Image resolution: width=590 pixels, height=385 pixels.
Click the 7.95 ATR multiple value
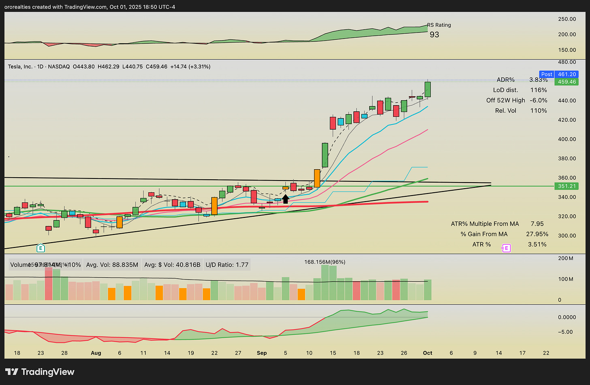537,224
